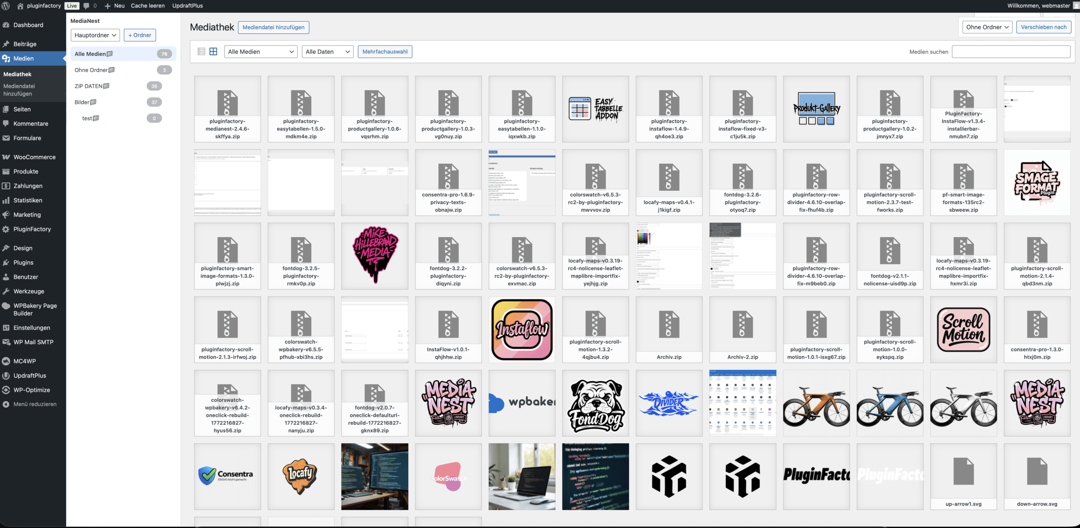This screenshot has height=528, width=1080.
Task: Open WooCommerce in sidebar menu
Action: 34,157
